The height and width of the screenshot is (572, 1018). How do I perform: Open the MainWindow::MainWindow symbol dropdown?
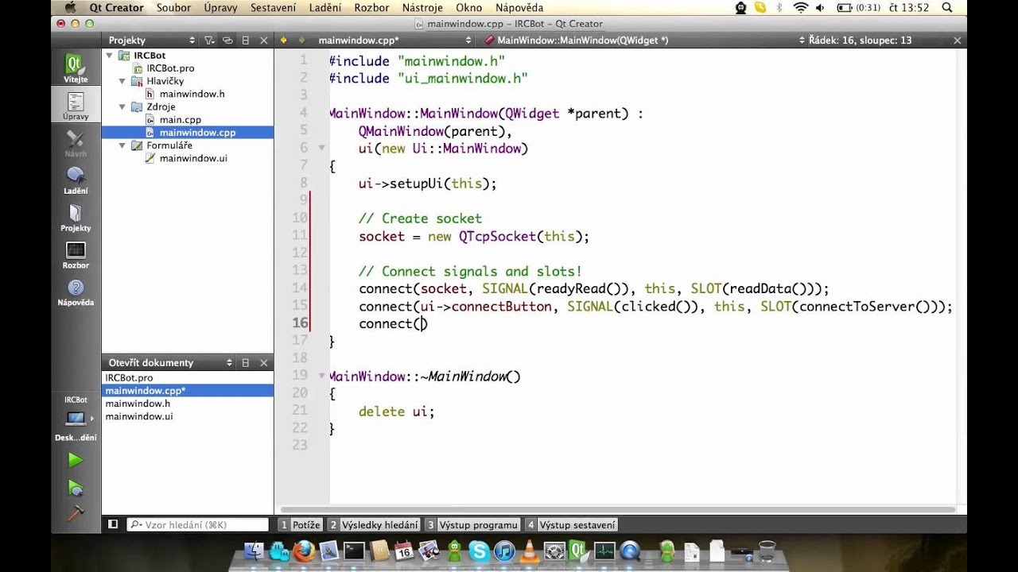645,40
